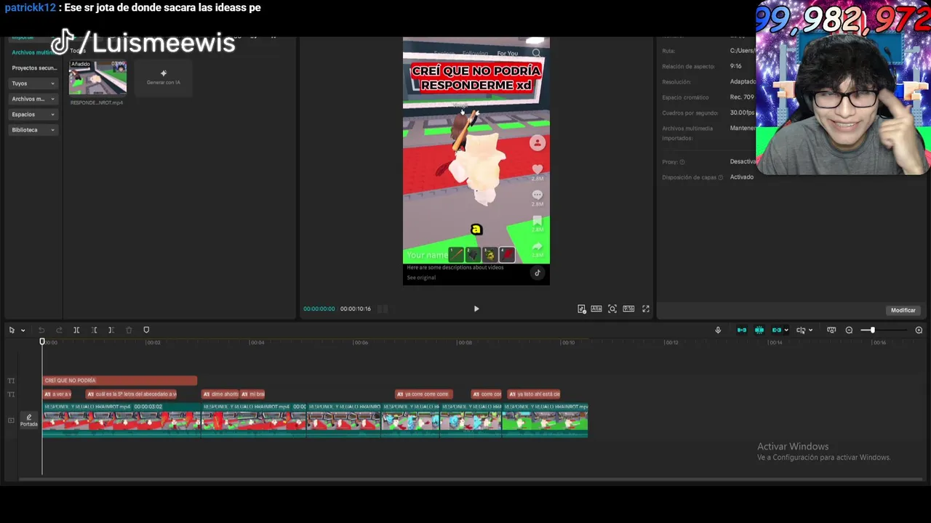Change preview quality with Alta button
The width and height of the screenshot is (931, 523).
tap(596, 309)
